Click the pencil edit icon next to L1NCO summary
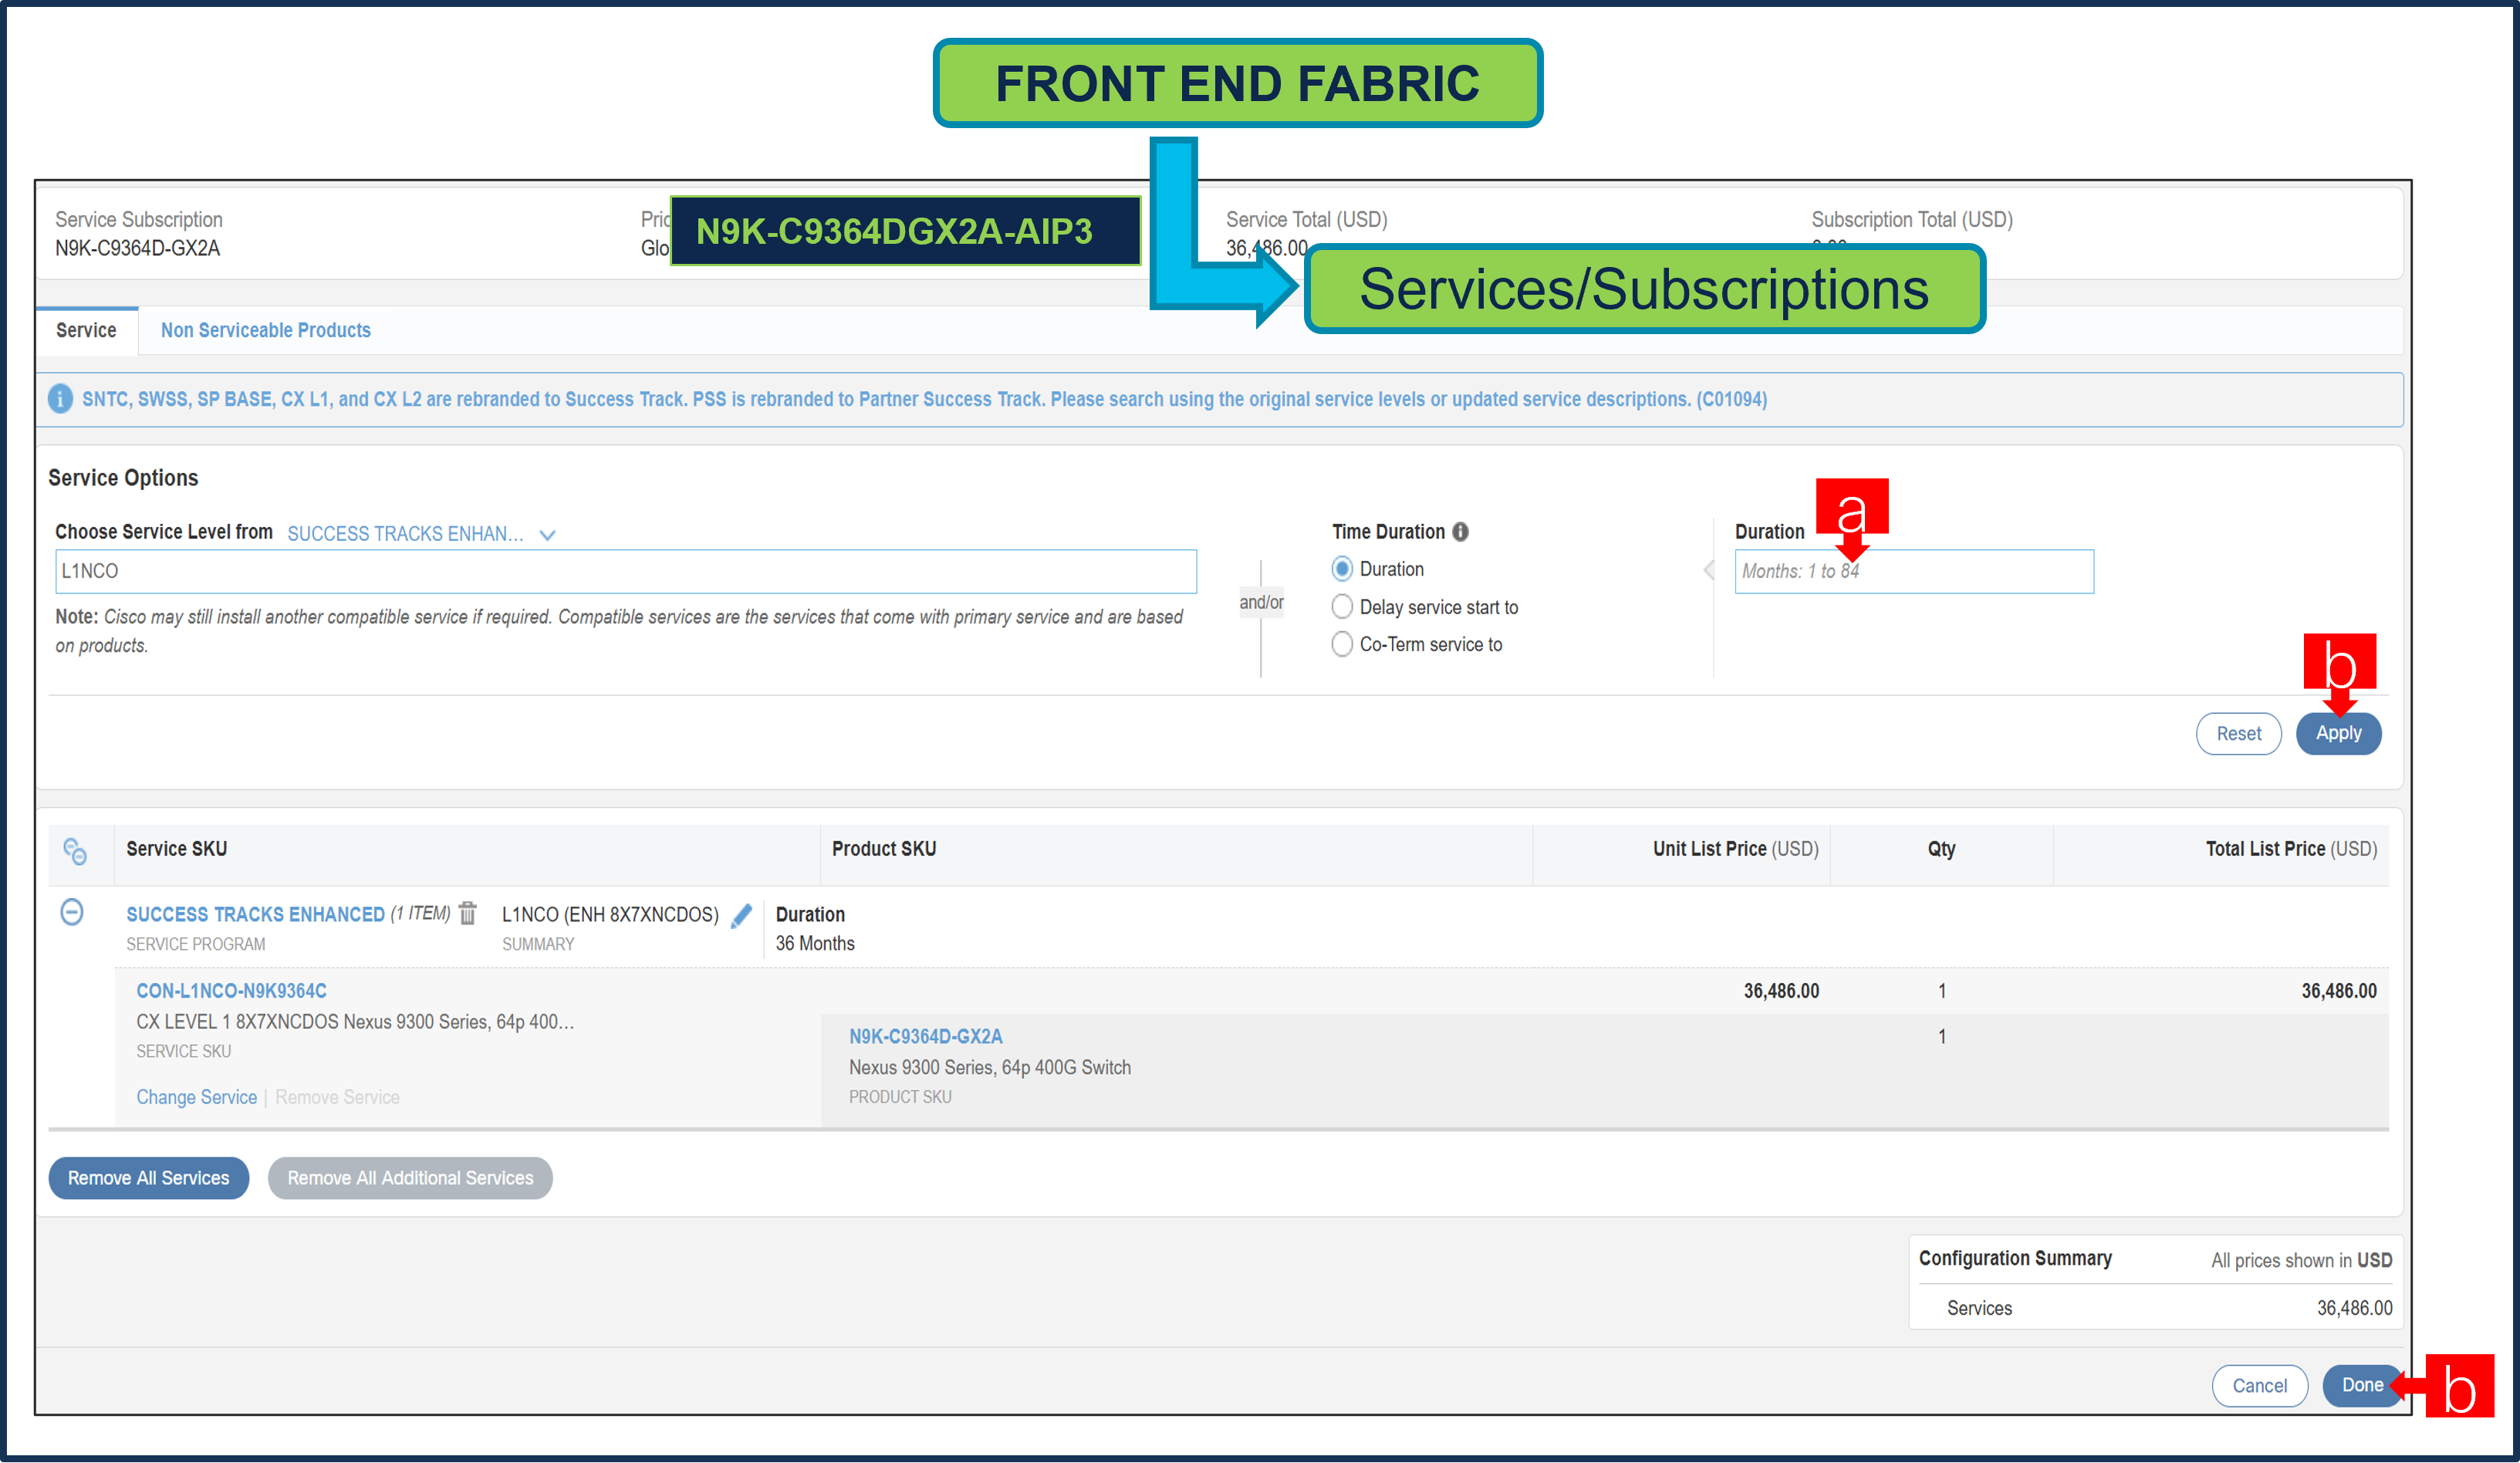Viewport: 2520px width, 1463px height. [x=741, y=915]
